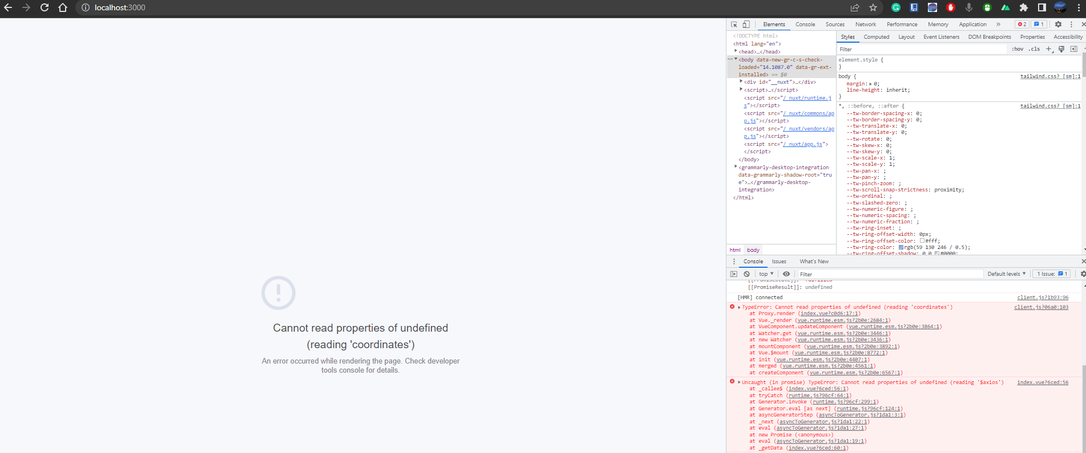Open the What's New drawer tab
1086x453 pixels.
pyautogui.click(x=814, y=262)
